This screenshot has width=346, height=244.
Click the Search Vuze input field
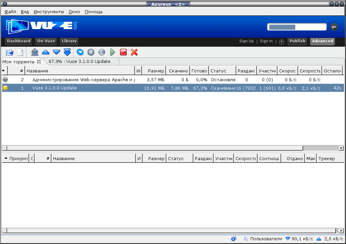click(296, 27)
